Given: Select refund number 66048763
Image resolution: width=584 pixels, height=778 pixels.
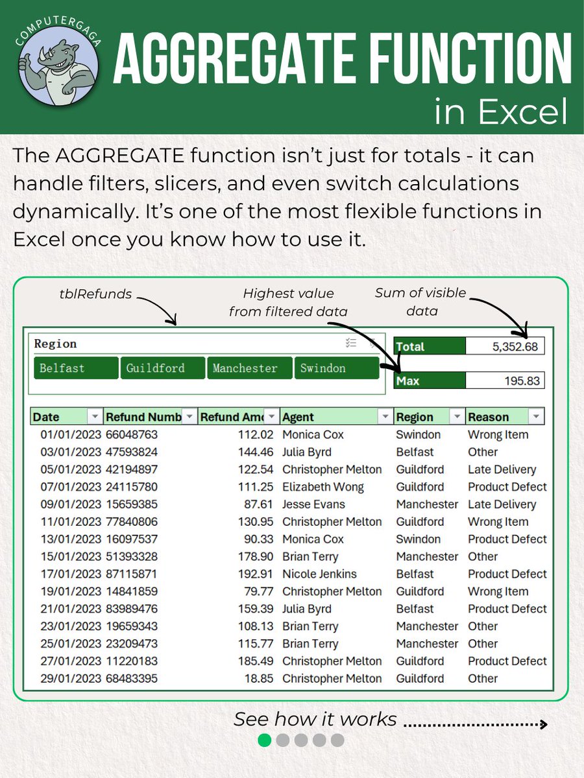Looking at the screenshot, I should point(132,434).
